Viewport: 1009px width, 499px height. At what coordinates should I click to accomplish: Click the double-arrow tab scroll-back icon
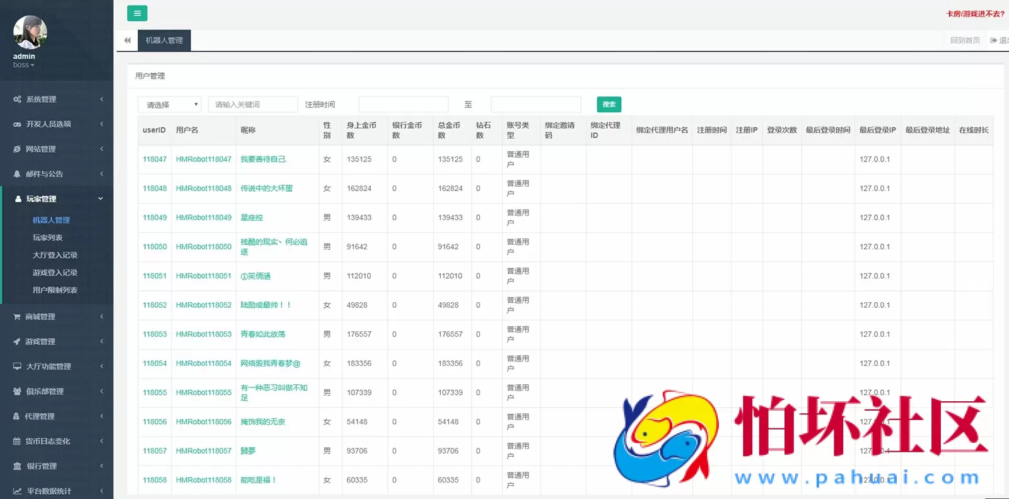pos(127,40)
